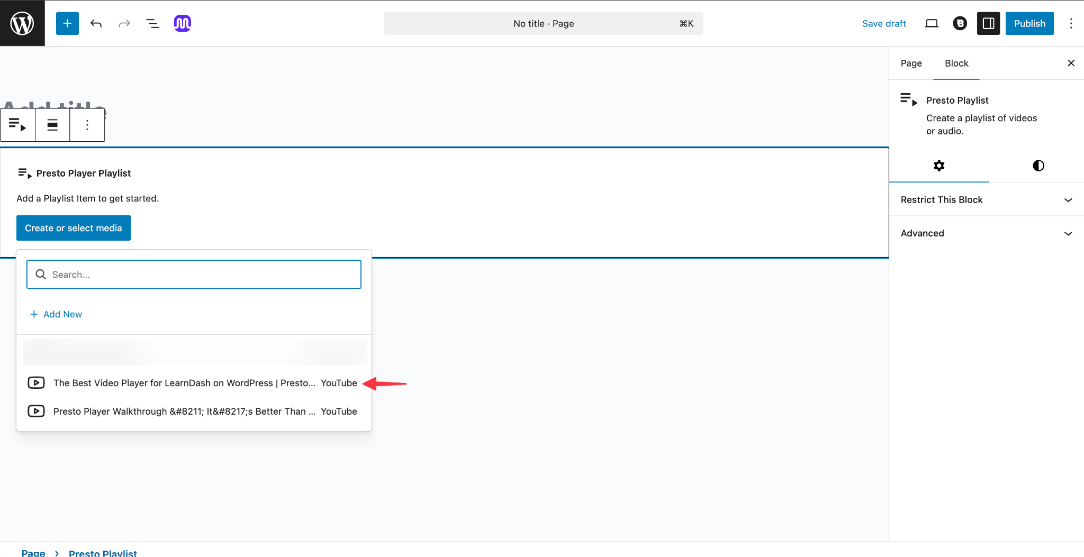Click inside the media search field
Viewport: 1084px width, 557px height.
pos(193,274)
